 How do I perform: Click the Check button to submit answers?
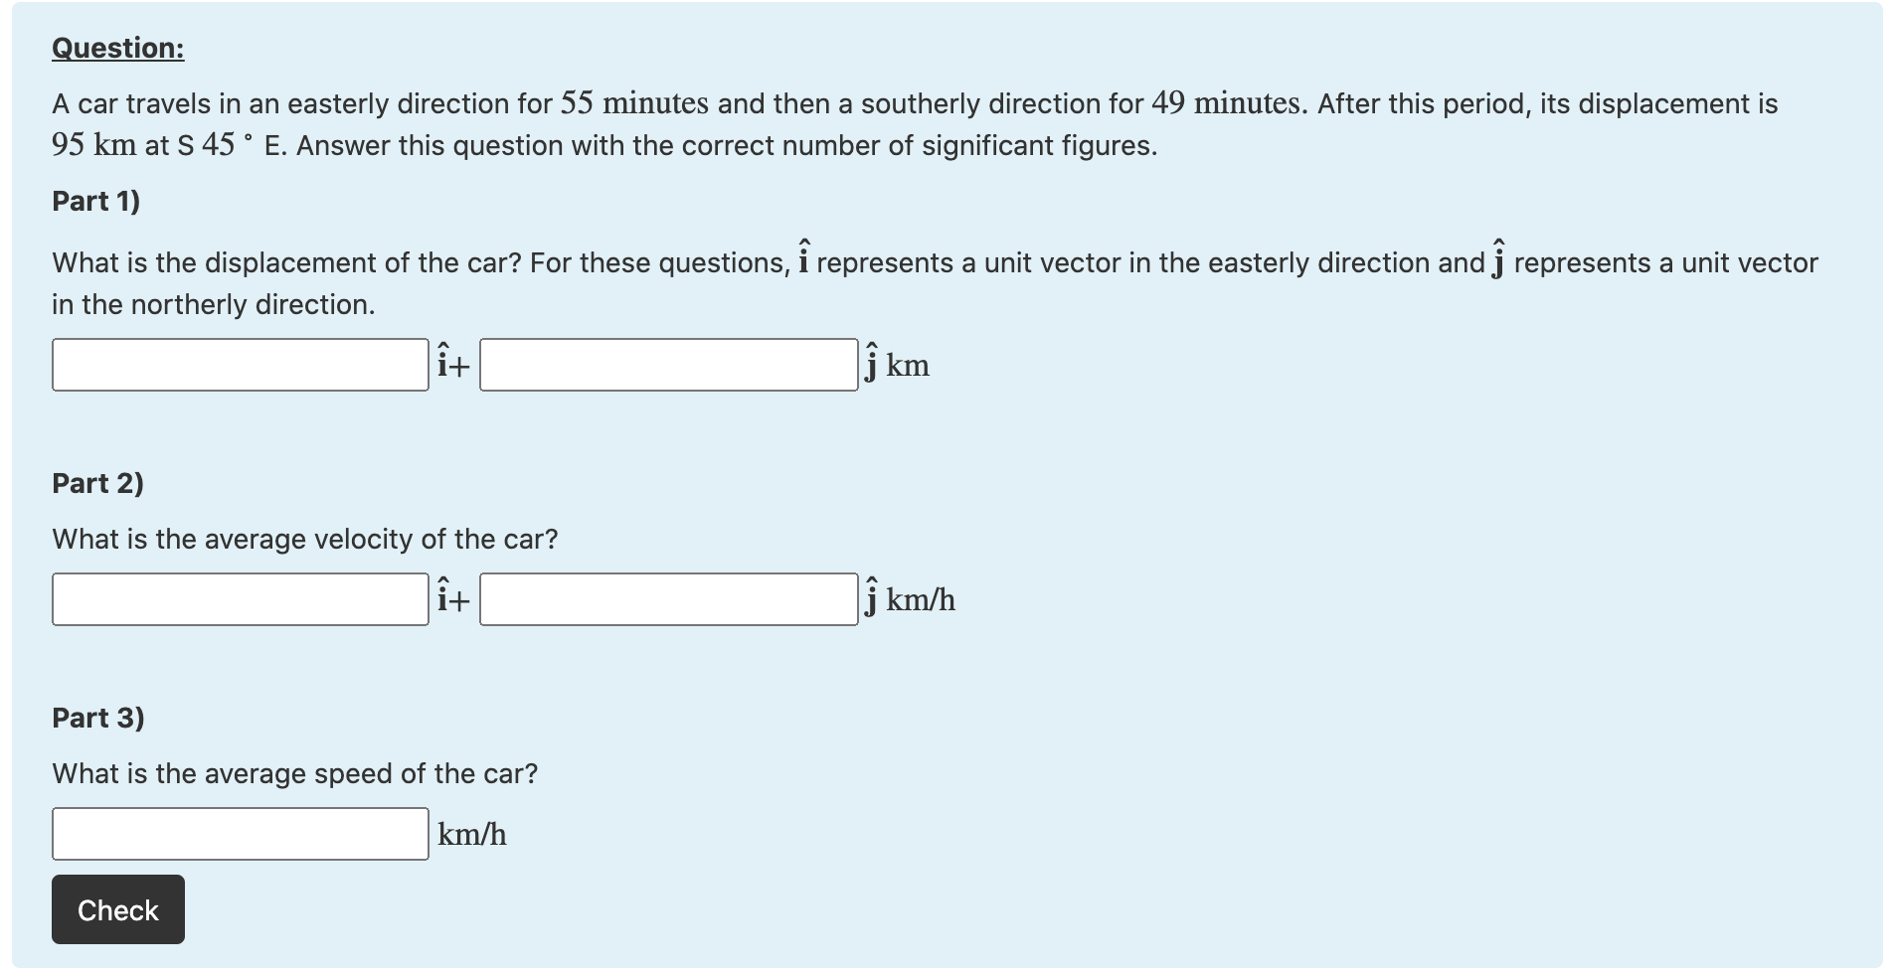coord(117,908)
